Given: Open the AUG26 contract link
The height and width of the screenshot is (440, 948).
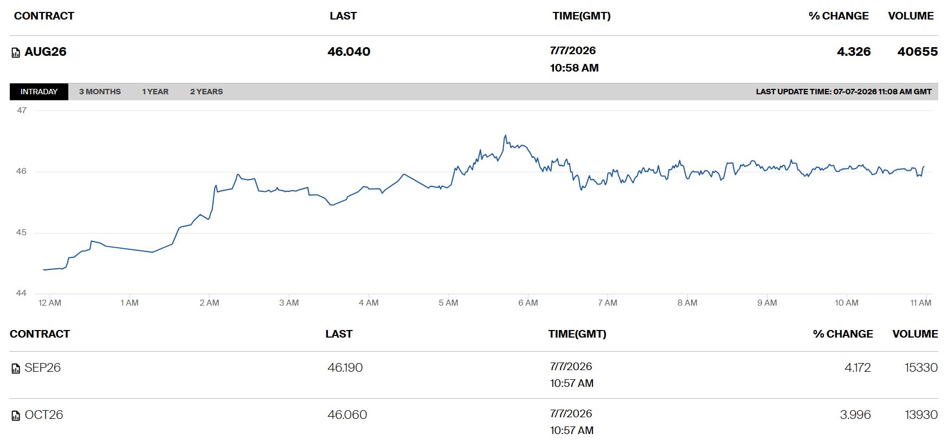Looking at the screenshot, I should [46, 51].
